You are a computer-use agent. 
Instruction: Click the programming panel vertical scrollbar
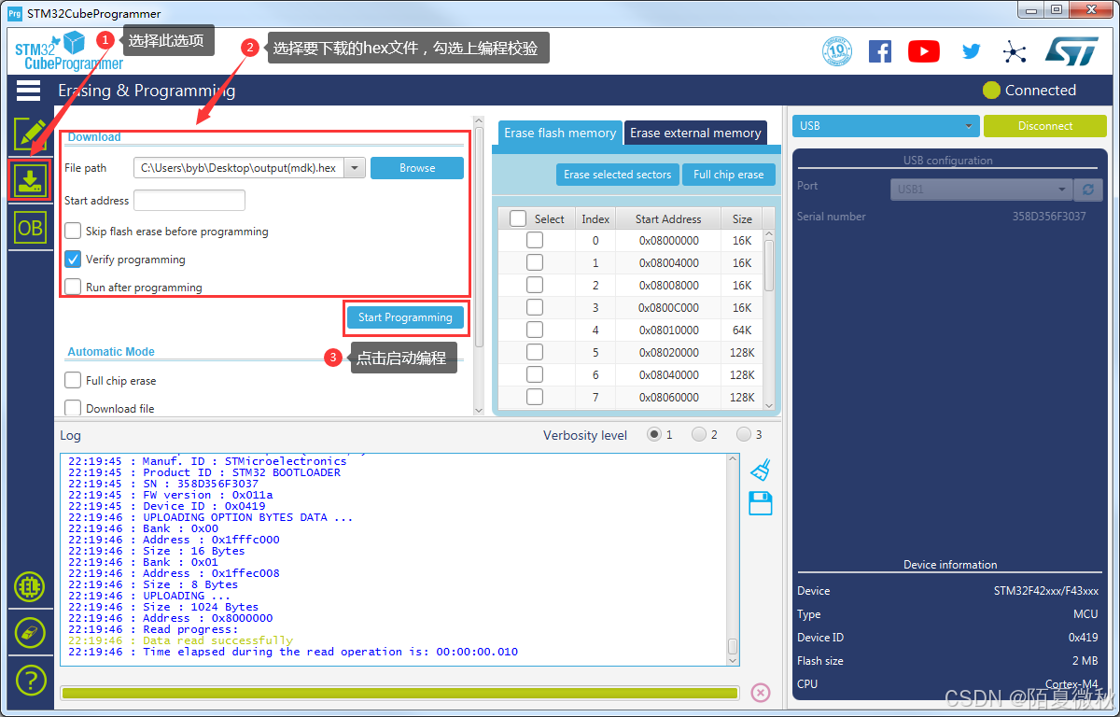pyautogui.click(x=479, y=265)
